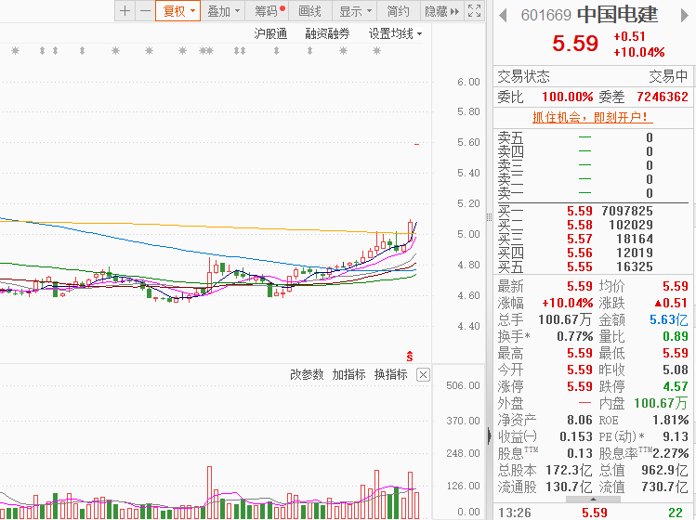Select buy-one price 5.59
Image resolution: width=696 pixels, height=520 pixels.
(x=579, y=211)
